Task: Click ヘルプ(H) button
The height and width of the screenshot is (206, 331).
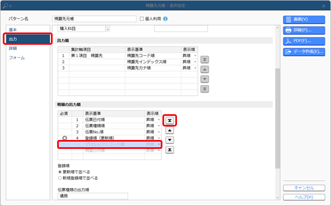Action: pos(304,197)
